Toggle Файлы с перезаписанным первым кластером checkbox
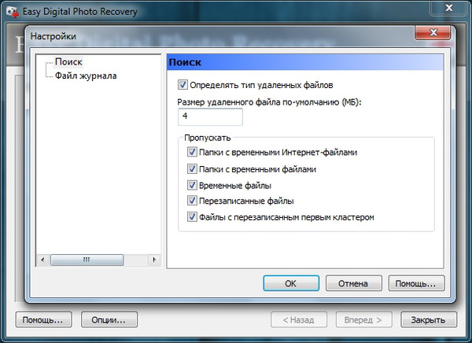Image resolution: width=472 pixels, height=343 pixels. pyautogui.click(x=192, y=216)
